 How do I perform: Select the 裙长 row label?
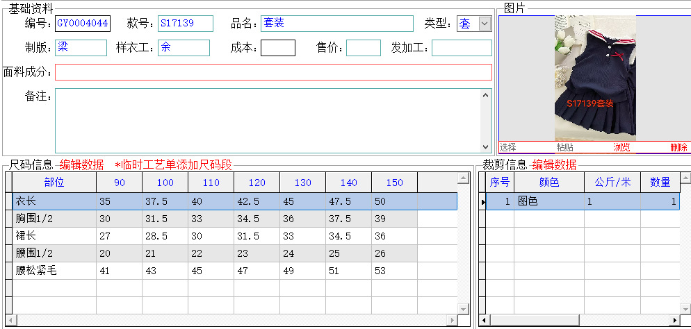pos(54,236)
